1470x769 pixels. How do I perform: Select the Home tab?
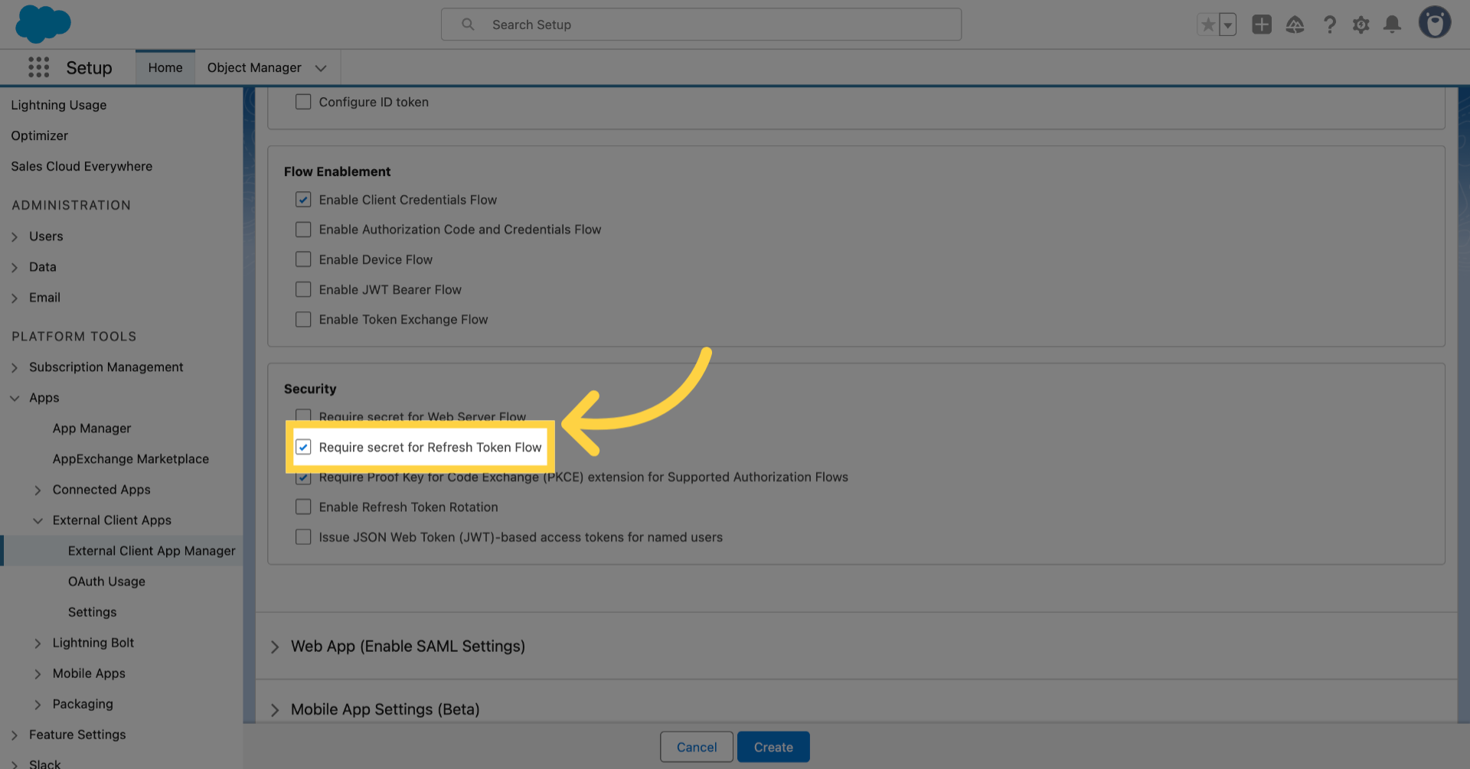pyautogui.click(x=165, y=67)
